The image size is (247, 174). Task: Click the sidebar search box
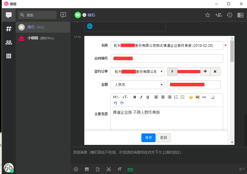tap(37, 15)
